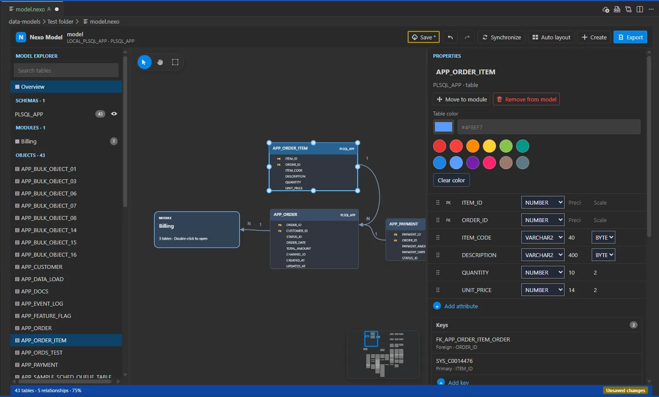Select the pointer tool in the canvas toolbar
The image size is (659, 397).
[144, 62]
